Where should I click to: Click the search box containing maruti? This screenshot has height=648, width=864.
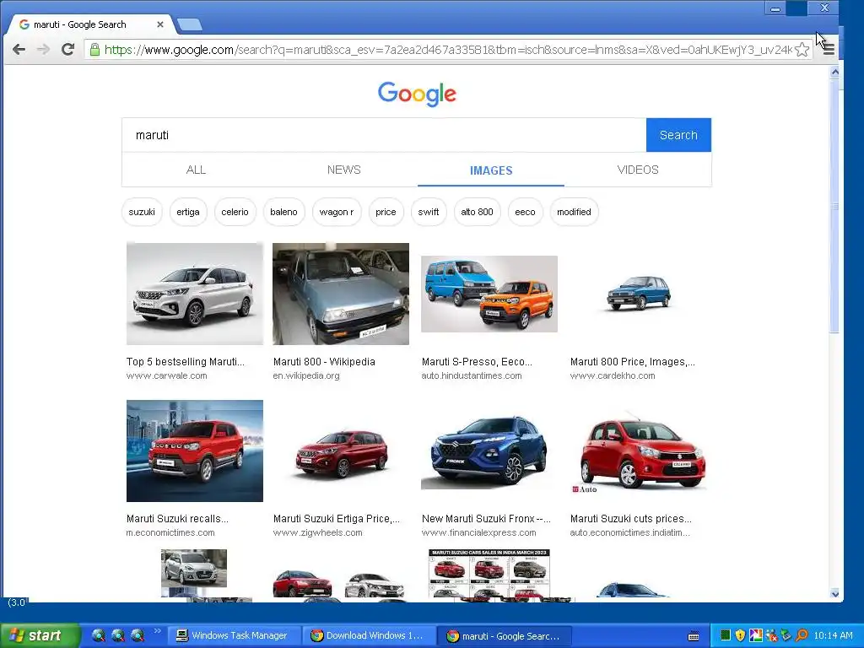tap(384, 135)
